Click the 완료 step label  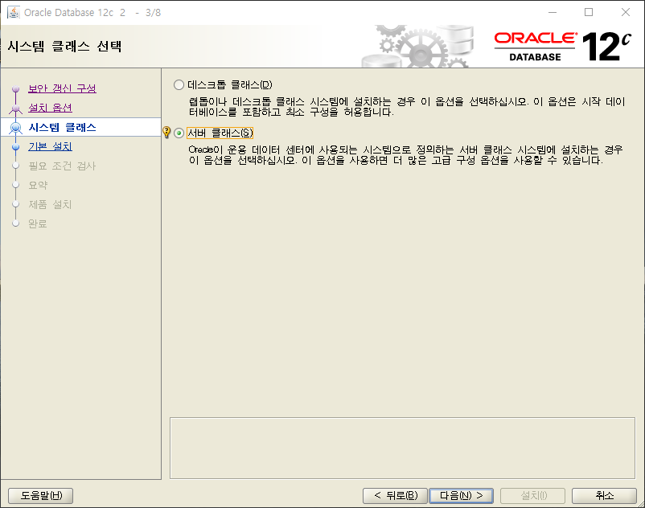click(x=38, y=223)
